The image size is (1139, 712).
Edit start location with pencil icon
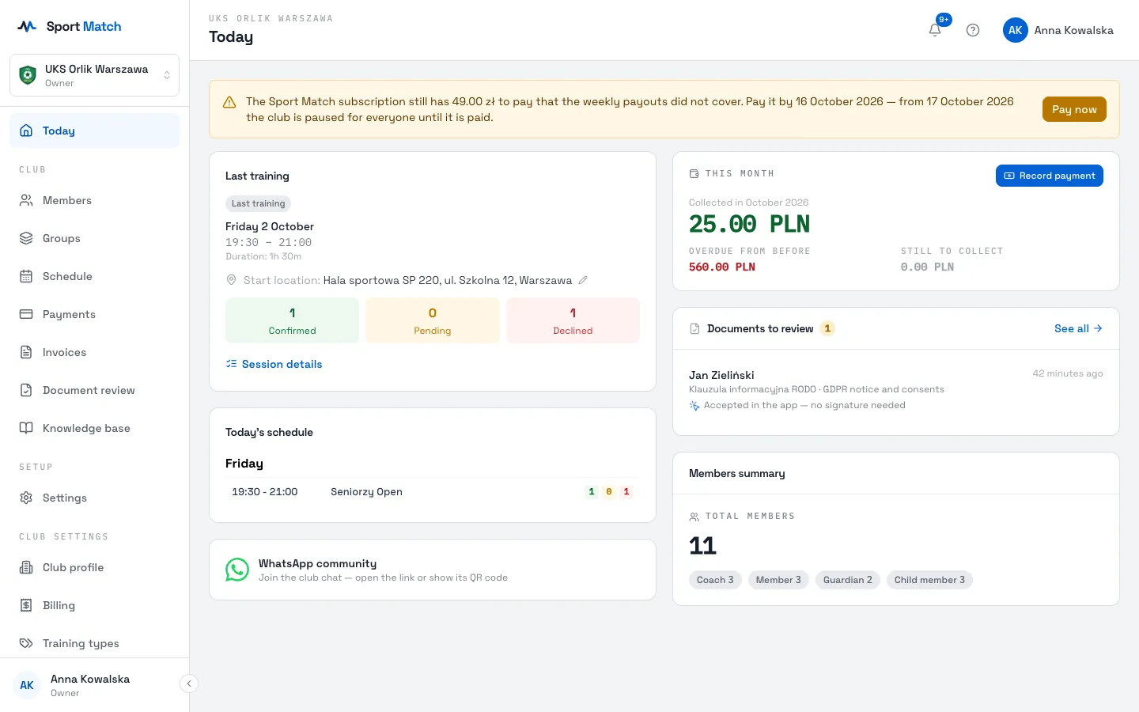coord(583,280)
